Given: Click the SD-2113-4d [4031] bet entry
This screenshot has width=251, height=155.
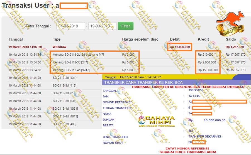Looking at the screenshot, I should [65, 109].
